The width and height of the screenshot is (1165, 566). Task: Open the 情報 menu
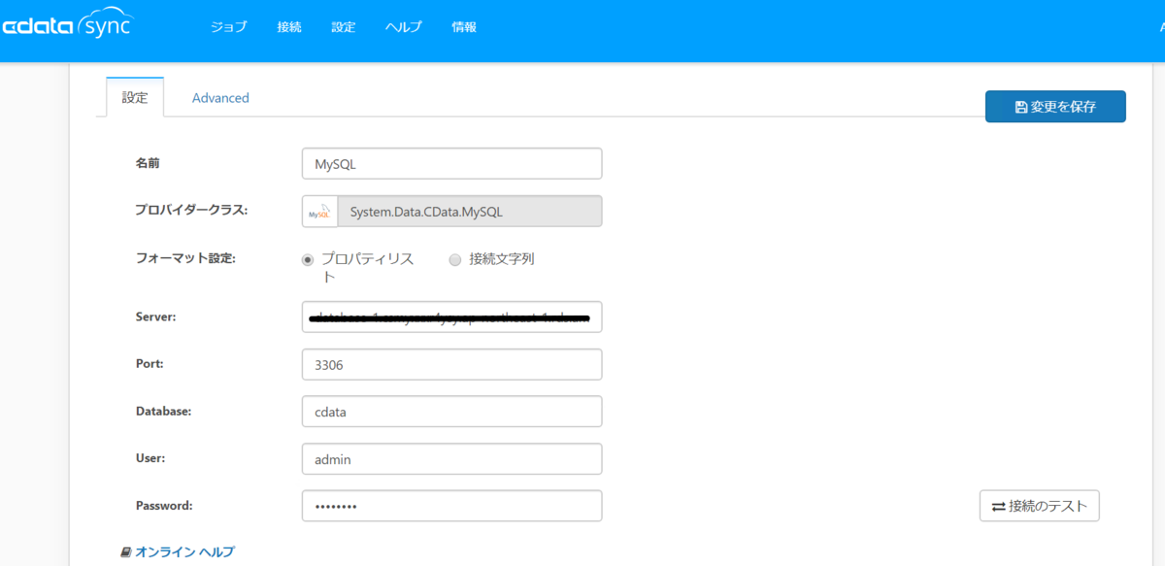(464, 27)
